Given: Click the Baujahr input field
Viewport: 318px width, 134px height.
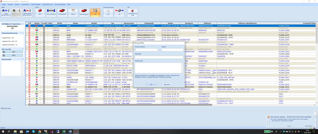Looking at the screenshot, I should pyautogui.click(x=172, y=50).
